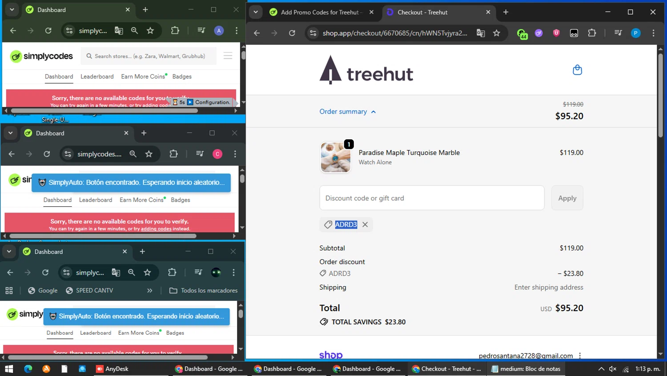Open tab search dropdown in bottom window
667x376 pixels.
point(9,252)
